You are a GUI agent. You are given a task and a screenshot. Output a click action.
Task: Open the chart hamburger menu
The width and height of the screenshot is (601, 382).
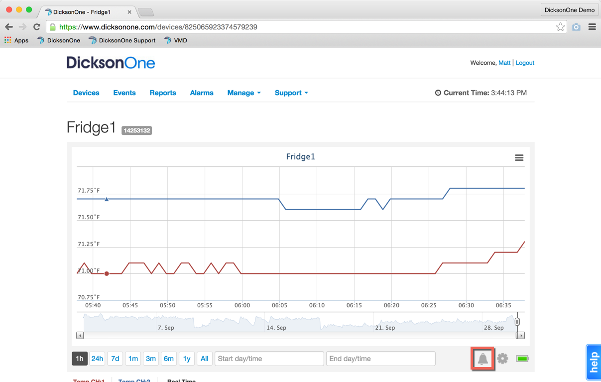(519, 158)
